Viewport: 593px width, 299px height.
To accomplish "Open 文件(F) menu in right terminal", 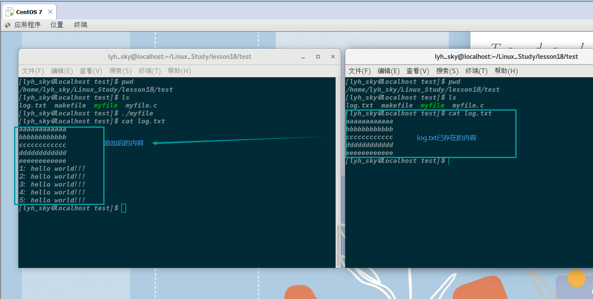I will (360, 71).
